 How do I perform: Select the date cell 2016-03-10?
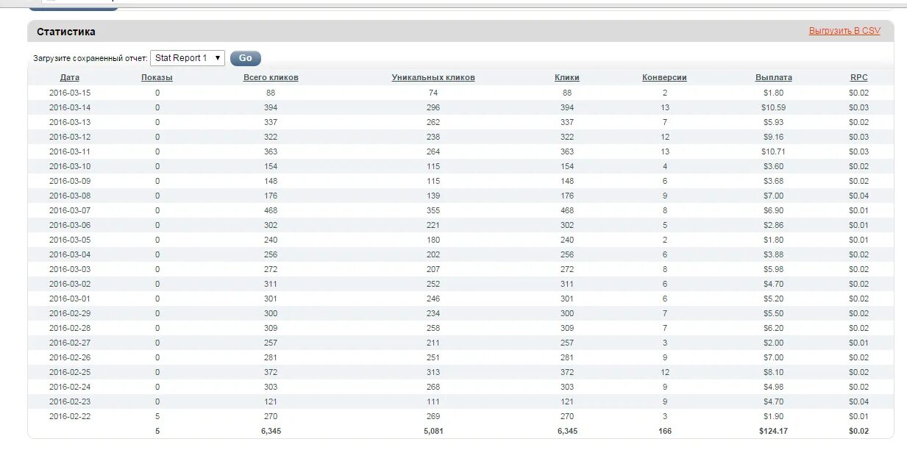[x=70, y=166]
